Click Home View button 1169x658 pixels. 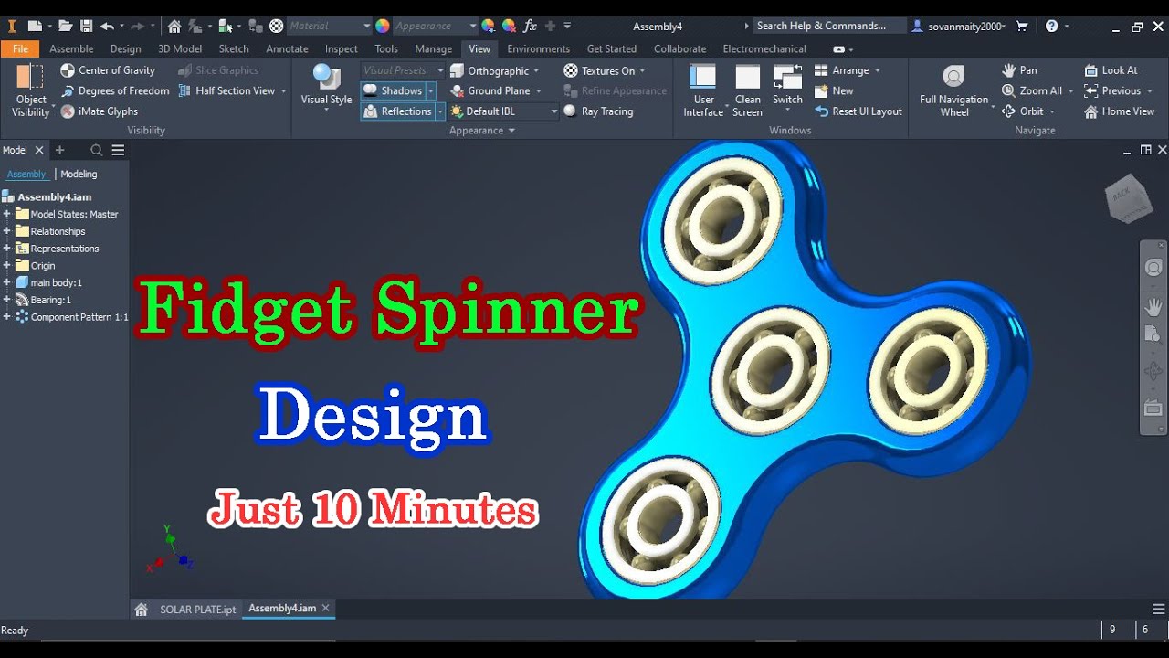(1119, 111)
